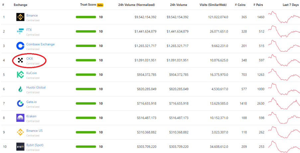Click the Binance US logo icon

[20, 132]
